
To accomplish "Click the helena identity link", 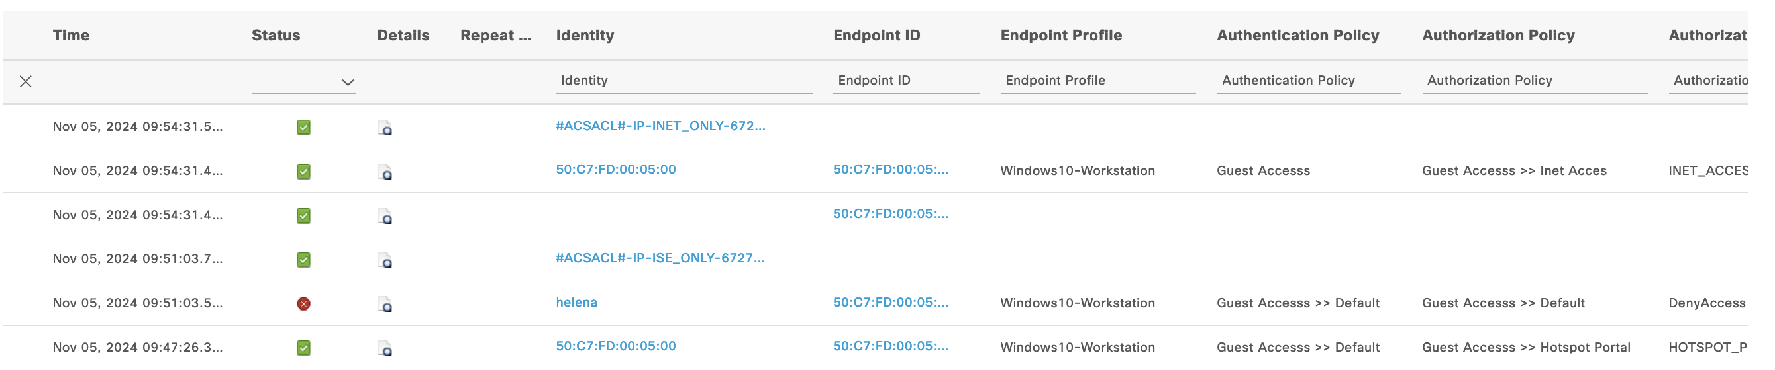I will click(x=576, y=302).
